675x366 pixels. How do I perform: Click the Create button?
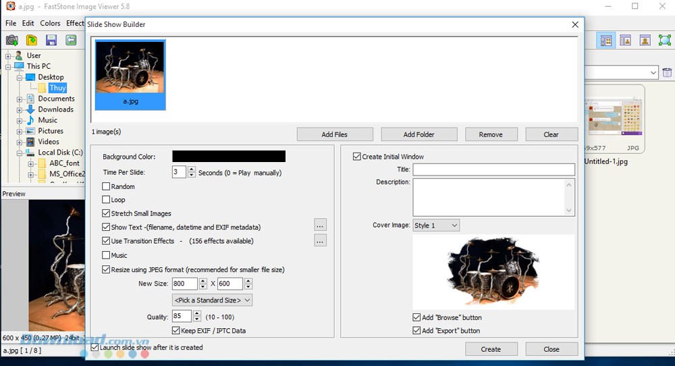tap(491, 349)
